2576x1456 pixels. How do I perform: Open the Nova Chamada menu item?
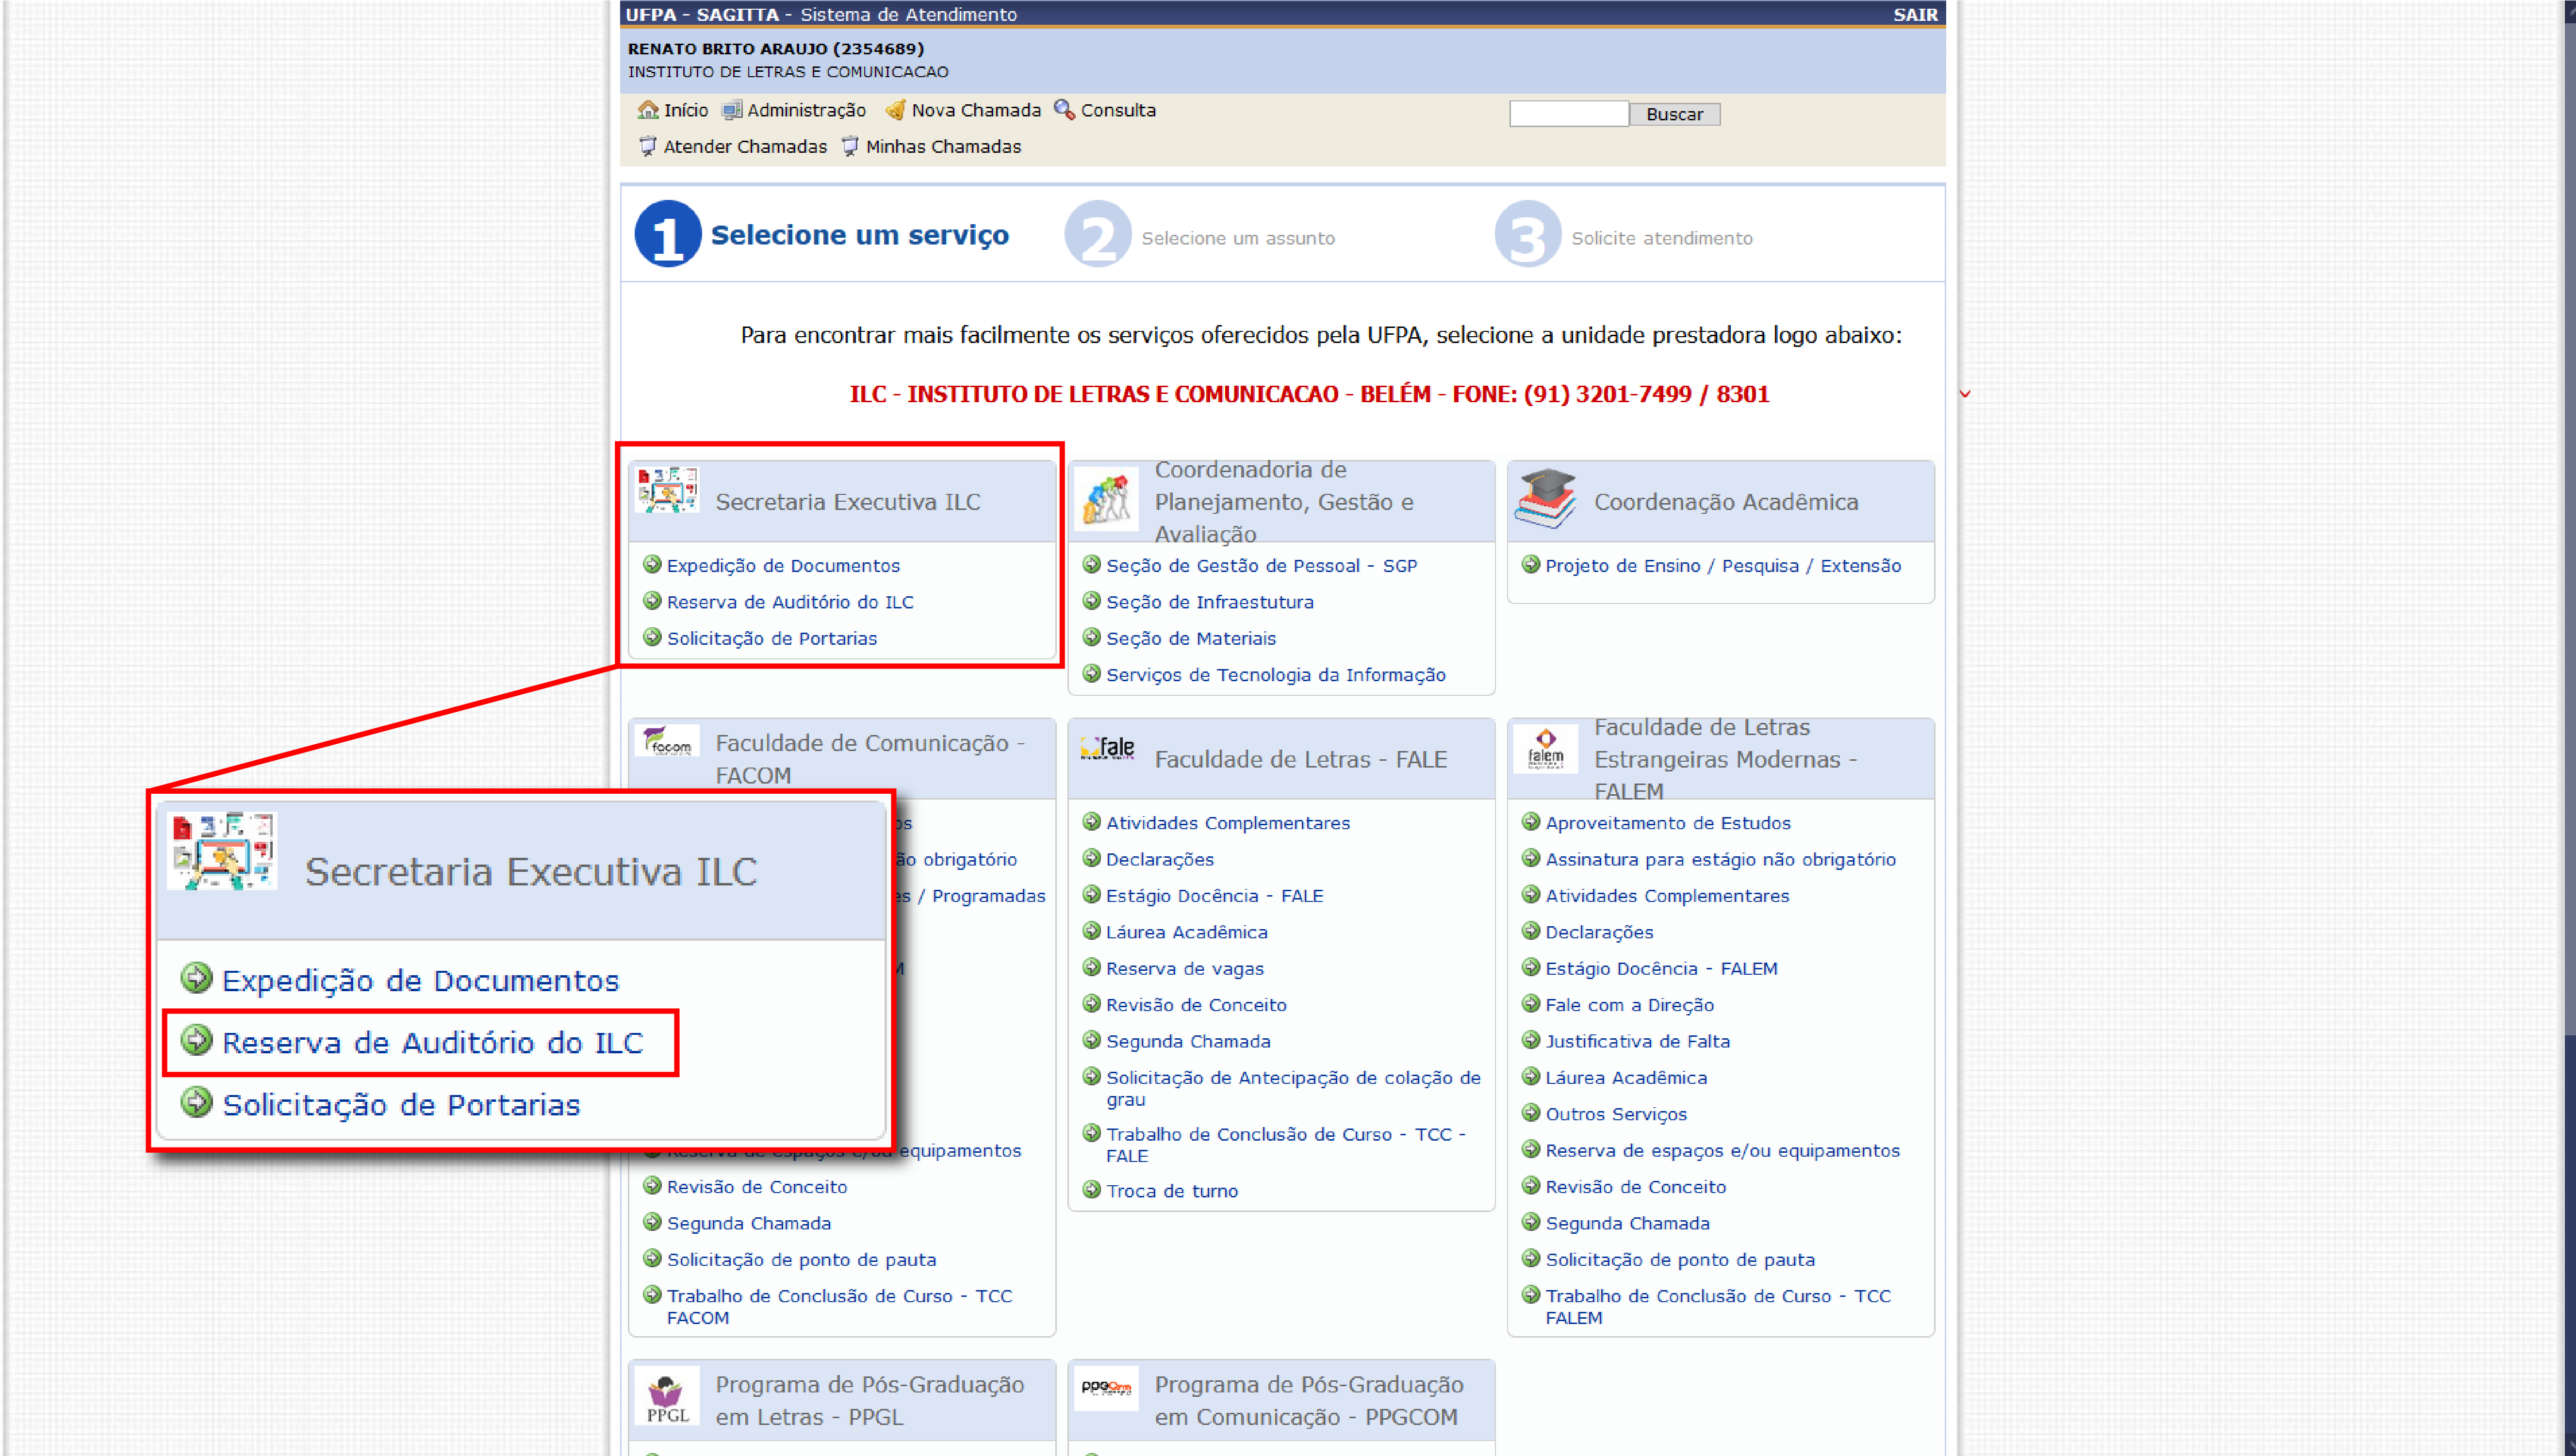click(976, 110)
